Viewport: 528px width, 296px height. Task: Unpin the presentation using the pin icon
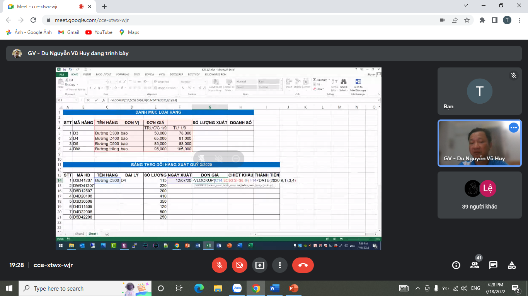click(x=201, y=158)
